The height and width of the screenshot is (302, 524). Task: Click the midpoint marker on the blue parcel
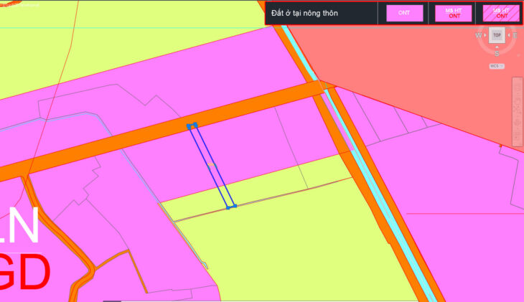(x=212, y=166)
